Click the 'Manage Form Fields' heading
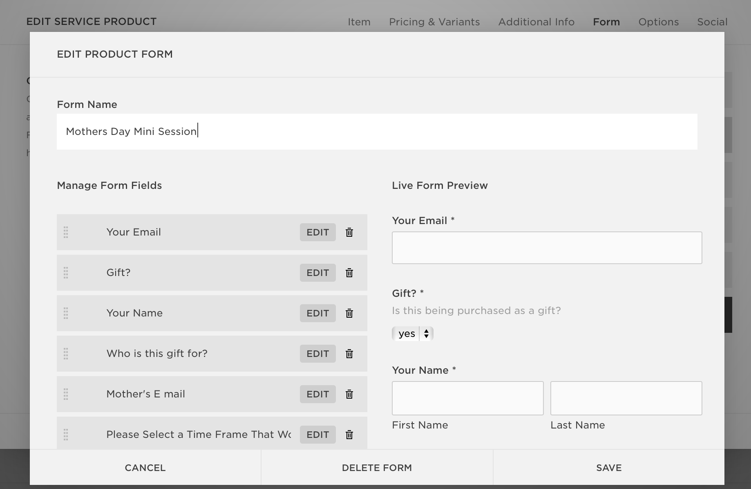The image size is (751, 489). (x=110, y=186)
